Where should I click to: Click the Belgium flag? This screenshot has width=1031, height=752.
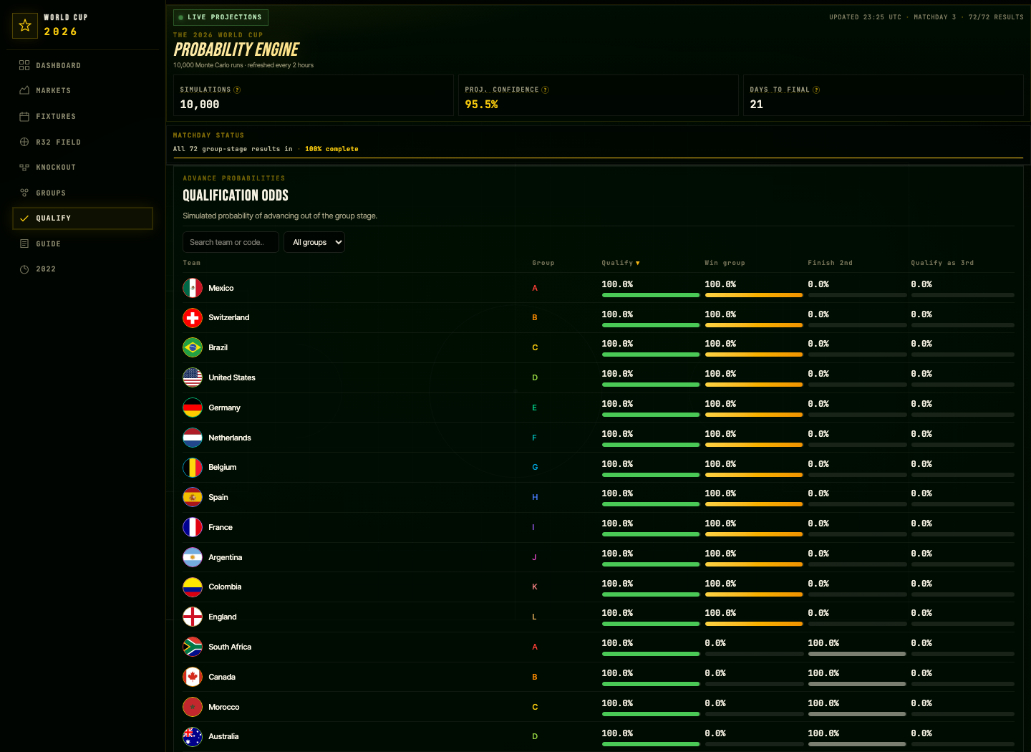tap(193, 467)
